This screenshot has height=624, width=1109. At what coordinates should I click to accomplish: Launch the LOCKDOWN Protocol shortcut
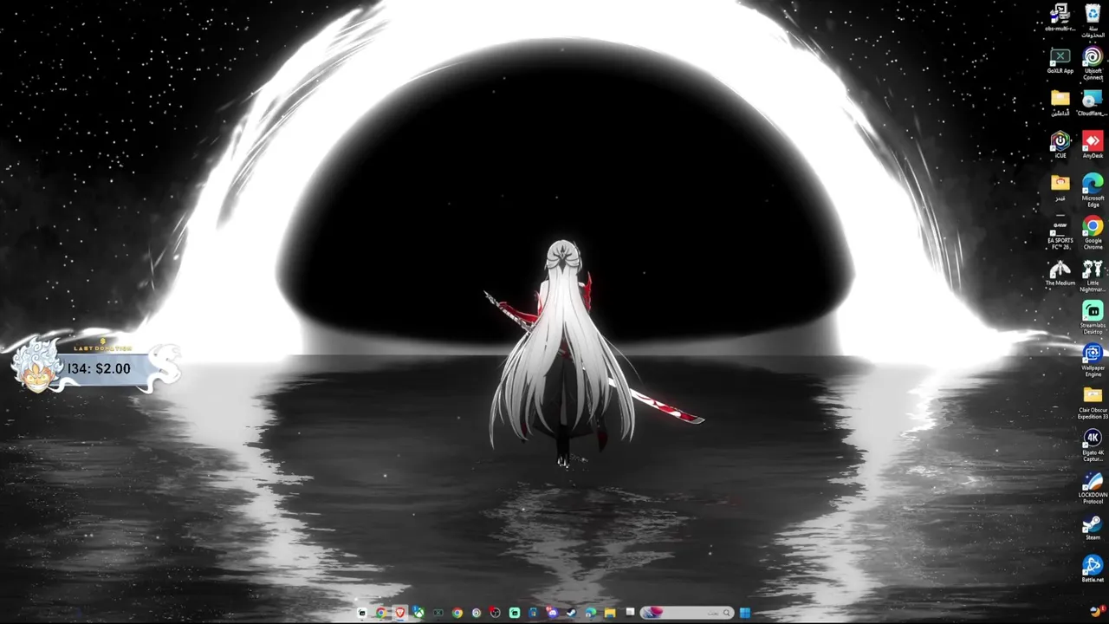pyautogui.click(x=1093, y=488)
